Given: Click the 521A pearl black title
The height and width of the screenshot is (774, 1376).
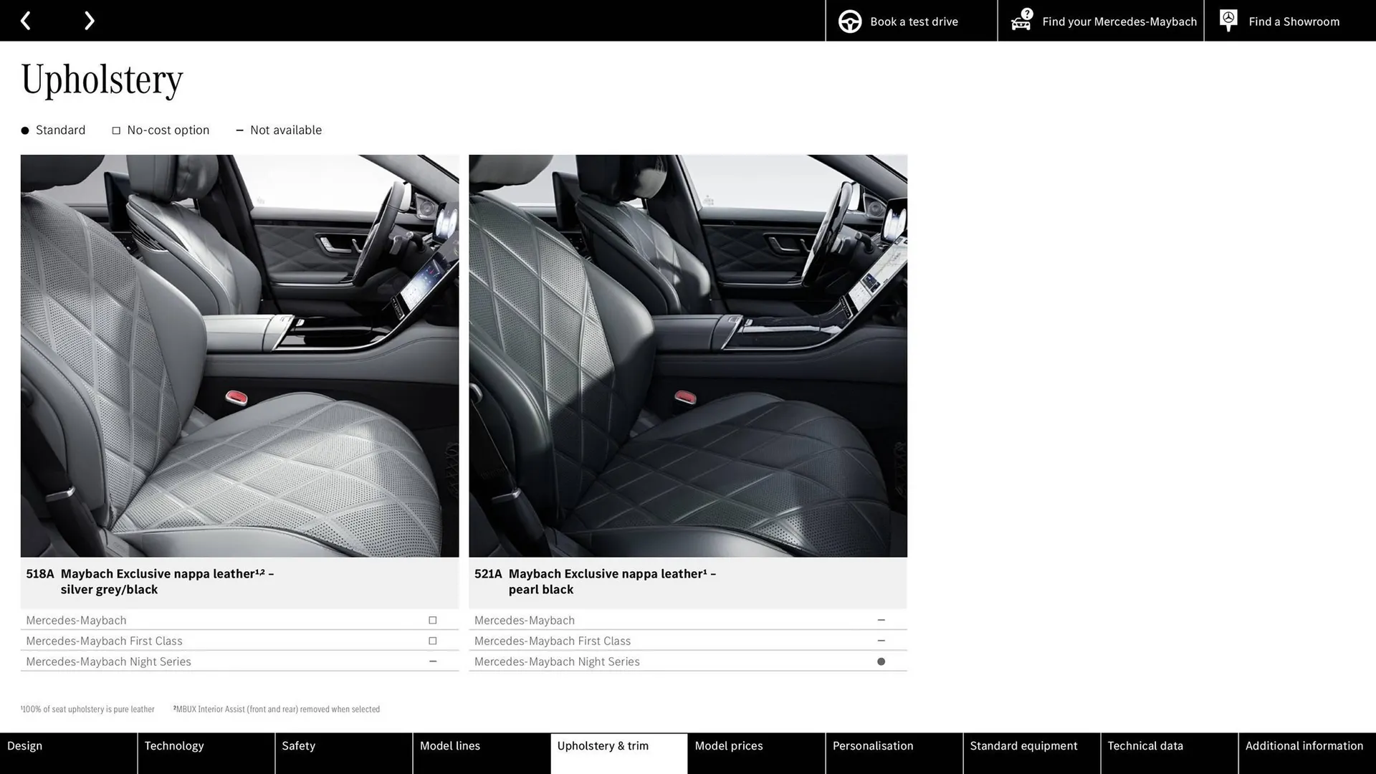Looking at the screenshot, I should (x=595, y=581).
